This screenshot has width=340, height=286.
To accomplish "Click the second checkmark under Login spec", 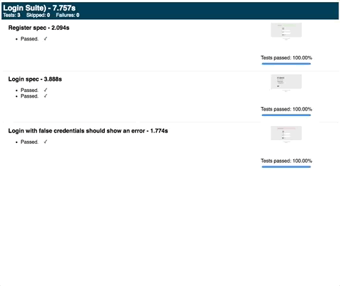I will pyautogui.click(x=45, y=96).
